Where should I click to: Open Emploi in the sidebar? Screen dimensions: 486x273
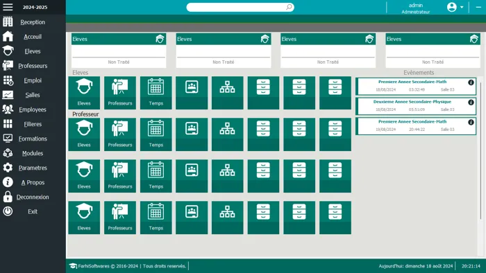click(33, 80)
